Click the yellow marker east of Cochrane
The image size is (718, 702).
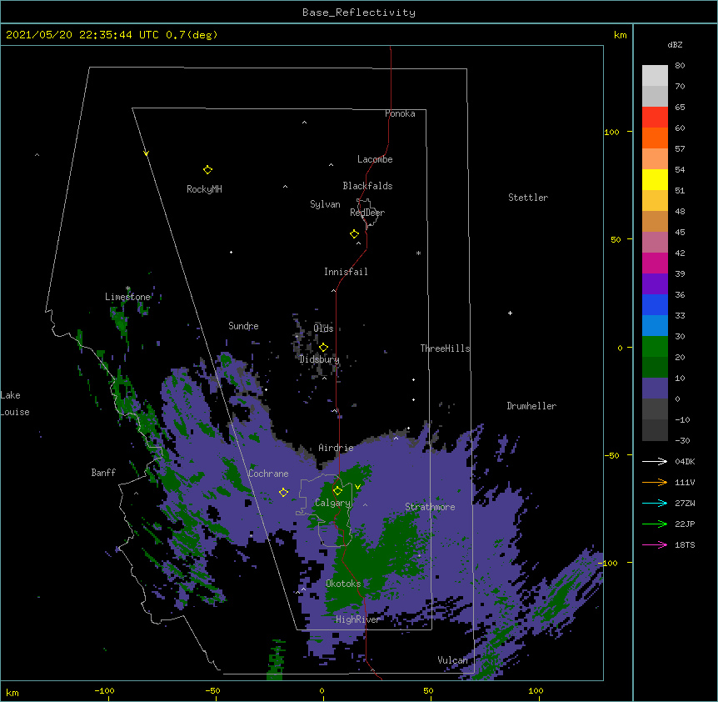coord(283,493)
